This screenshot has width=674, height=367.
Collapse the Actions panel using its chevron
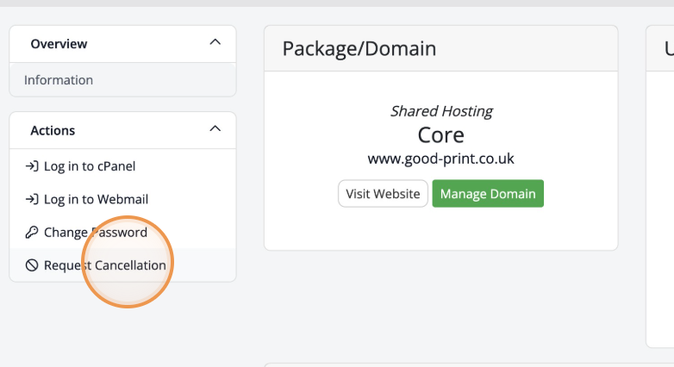pyautogui.click(x=215, y=130)
